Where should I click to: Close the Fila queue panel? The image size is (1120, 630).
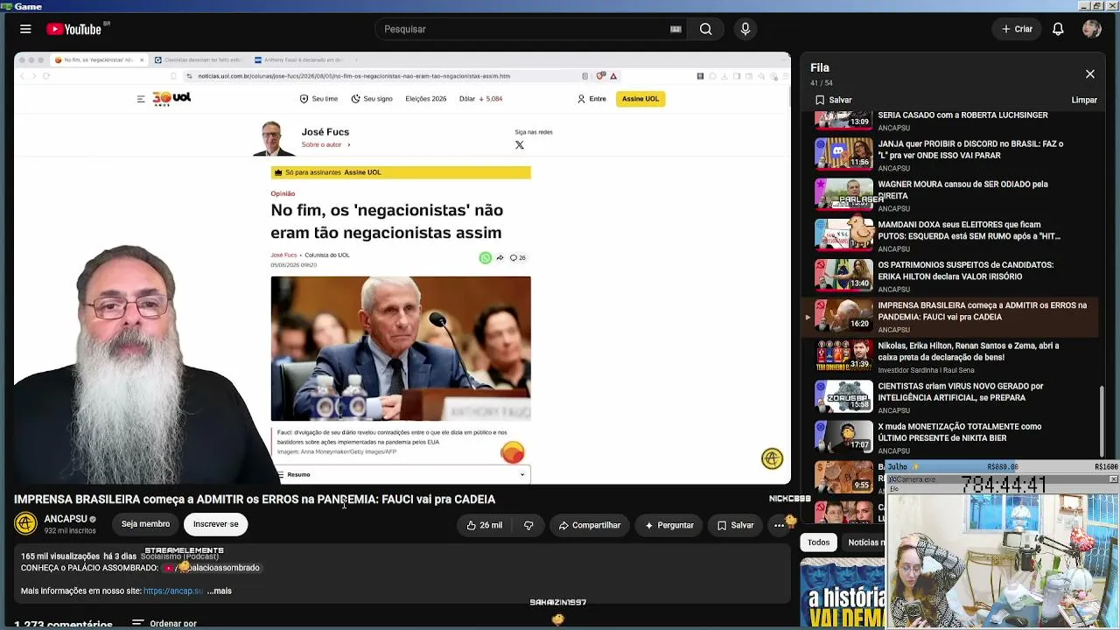coord(1090,74)
